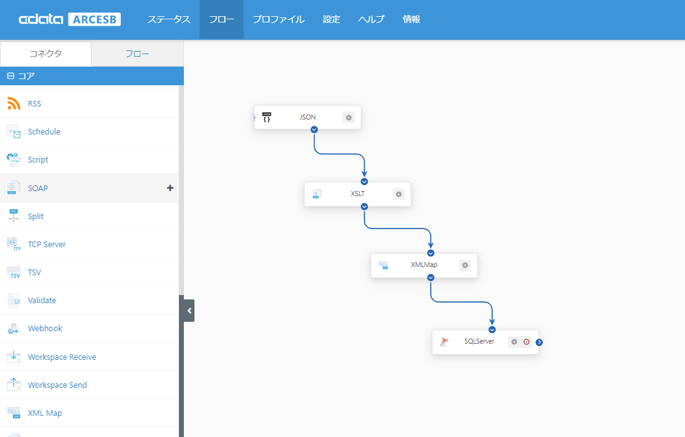
Task: Click the Script connector icon
Action: 14,160
